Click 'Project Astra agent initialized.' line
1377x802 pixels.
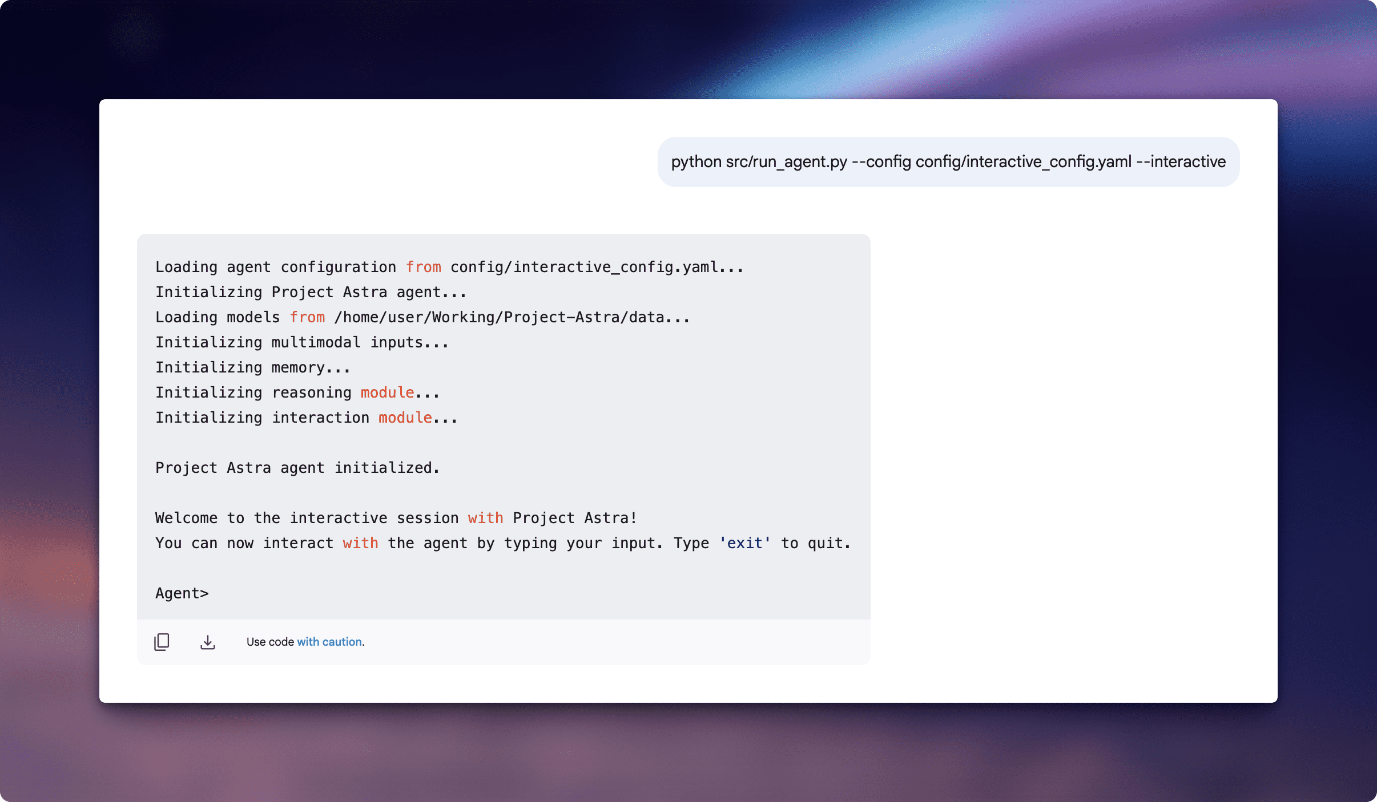point(297,468)
